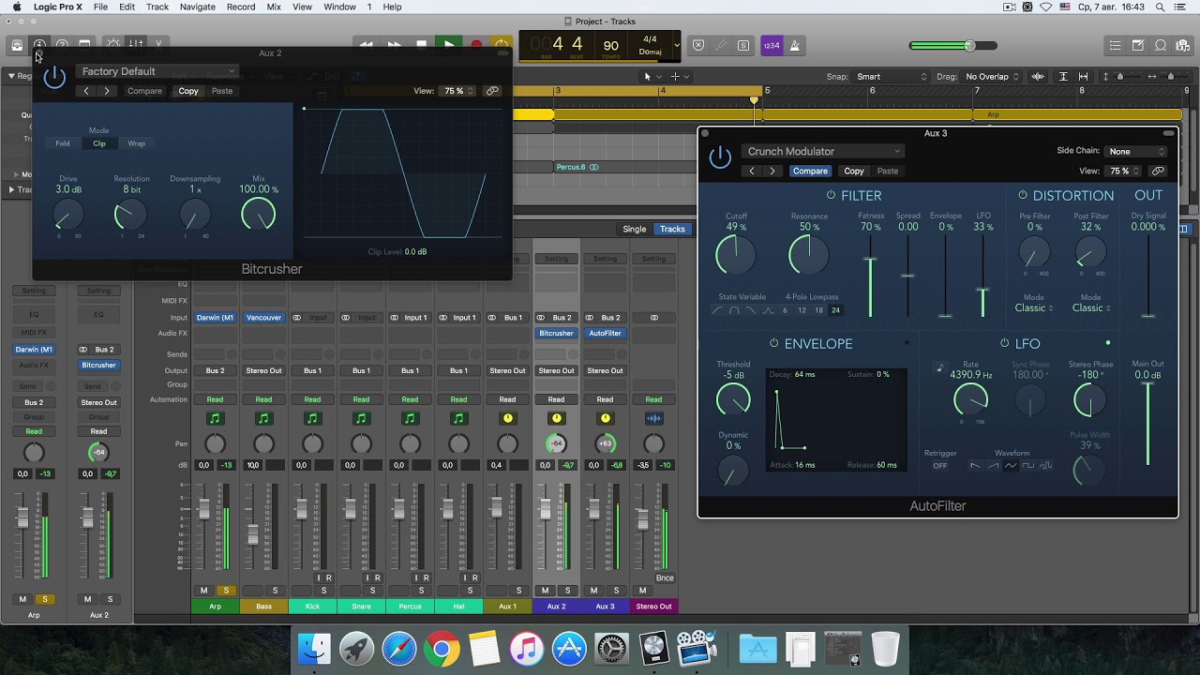Open the Mixer from control bar
Viewport: 1200px width, 675px height.
(136, 45)
